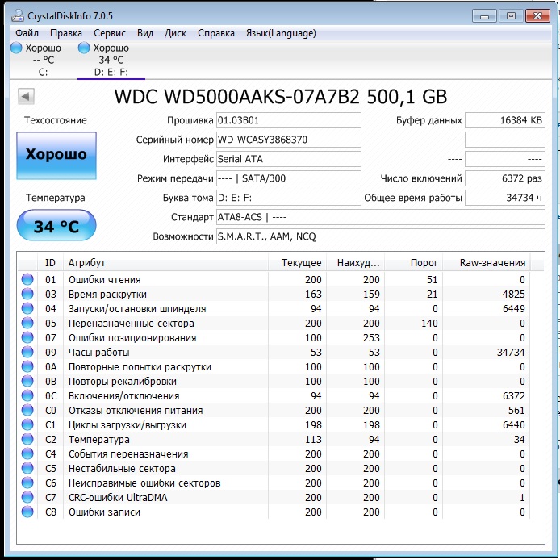Click status icon for Включения/отключения row
Viewport: 560px width, 560px height.
(x=27, y=395)
